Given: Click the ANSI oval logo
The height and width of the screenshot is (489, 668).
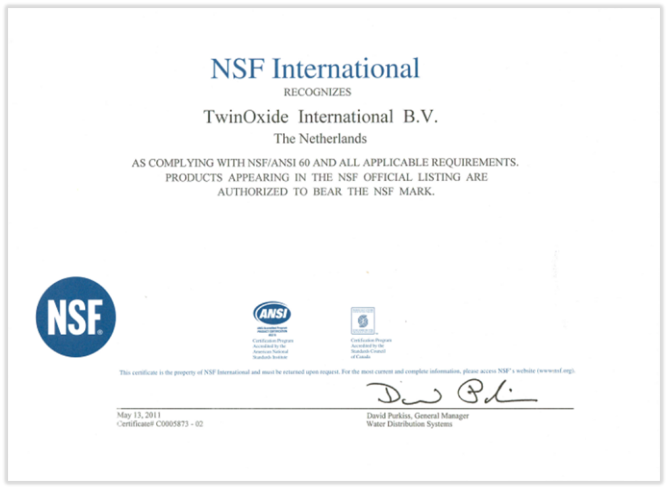Looking at the screenshot, I should point(272,314).
